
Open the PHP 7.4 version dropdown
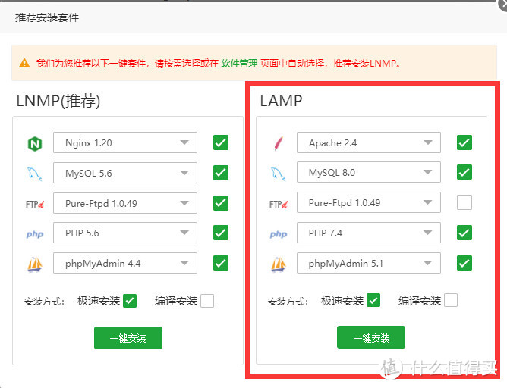coord(369,233)
